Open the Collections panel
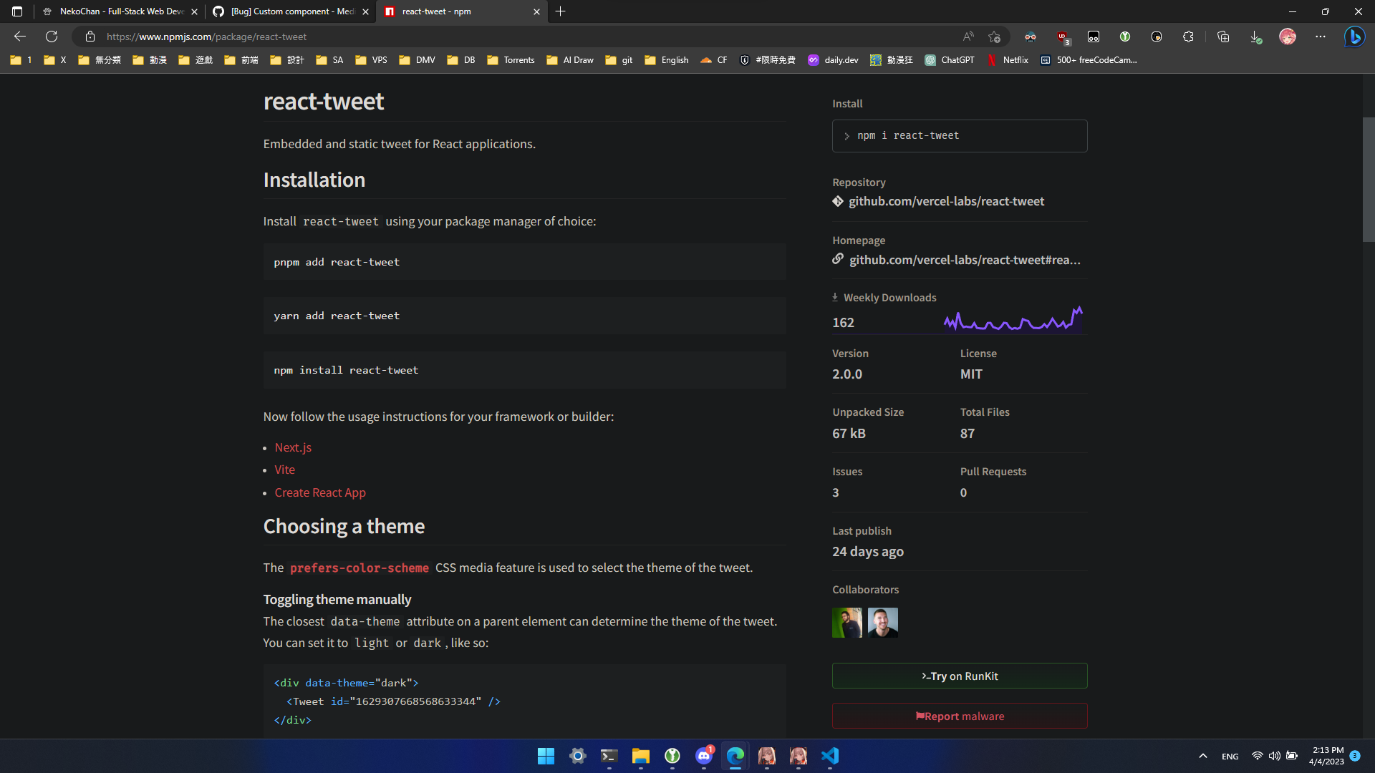The height and width of the screenshot is (773, 1375). click(1223, 37)
